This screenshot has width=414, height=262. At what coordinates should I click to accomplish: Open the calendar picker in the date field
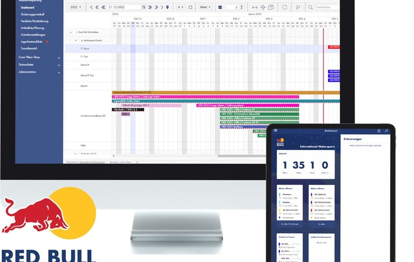coord(143,7)
